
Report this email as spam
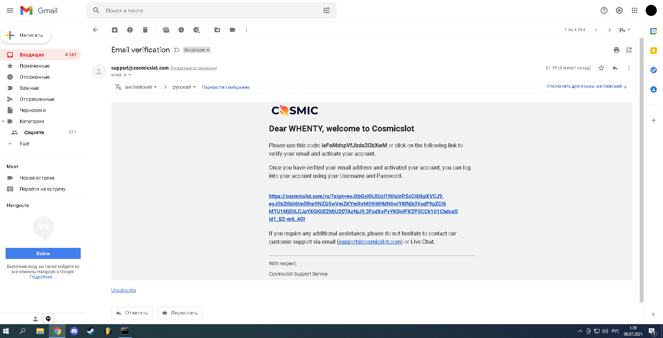pos(130,30)
